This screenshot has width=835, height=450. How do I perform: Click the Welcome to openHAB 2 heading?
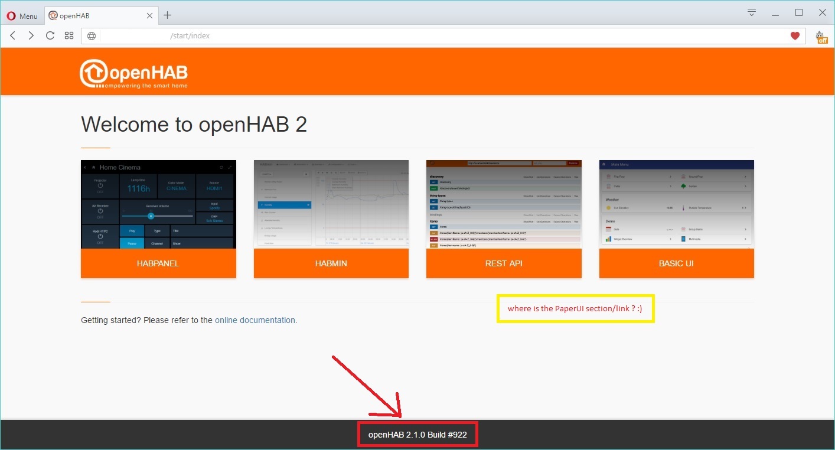tap(194, 125)
